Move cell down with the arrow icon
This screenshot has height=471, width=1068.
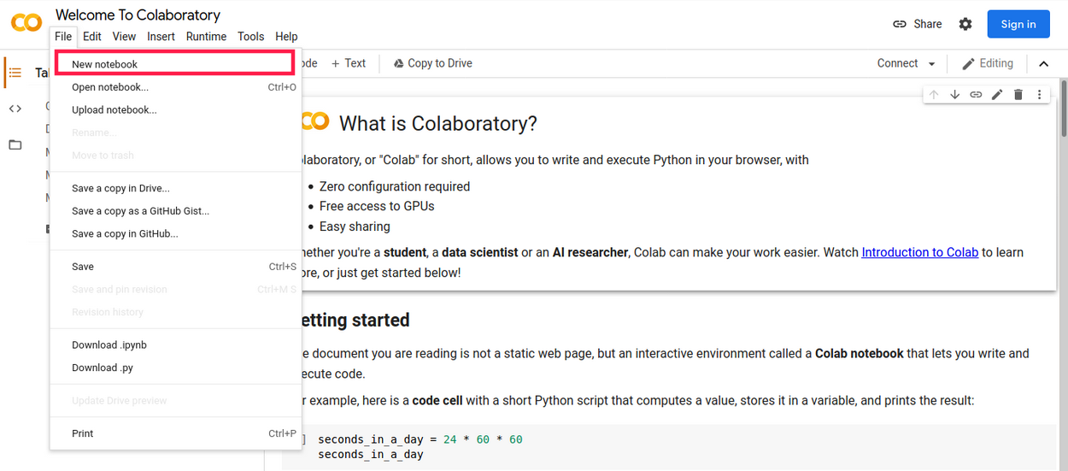click(x=955, y=95)
